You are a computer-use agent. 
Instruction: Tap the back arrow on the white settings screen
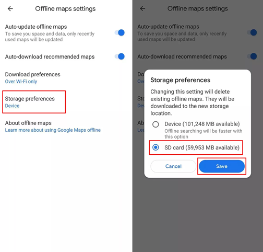coord(10,8)
